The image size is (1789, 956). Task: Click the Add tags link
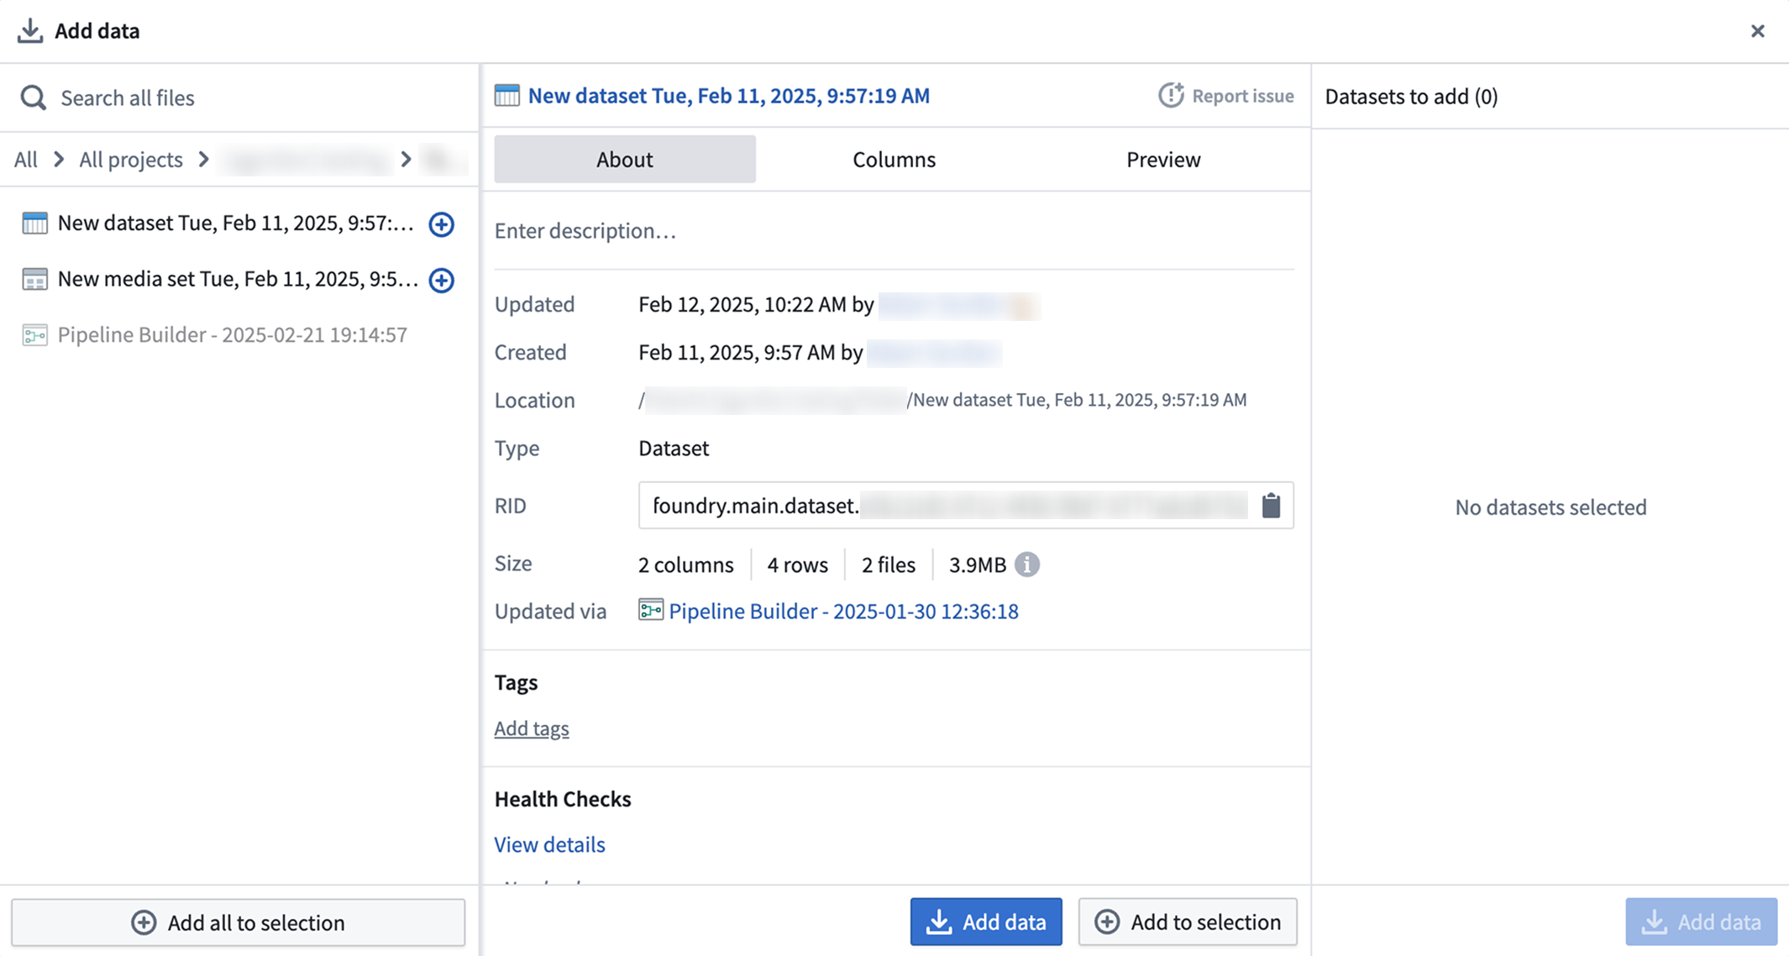531,728
